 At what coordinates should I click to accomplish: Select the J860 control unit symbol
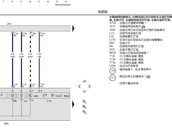tap(30, 95)
